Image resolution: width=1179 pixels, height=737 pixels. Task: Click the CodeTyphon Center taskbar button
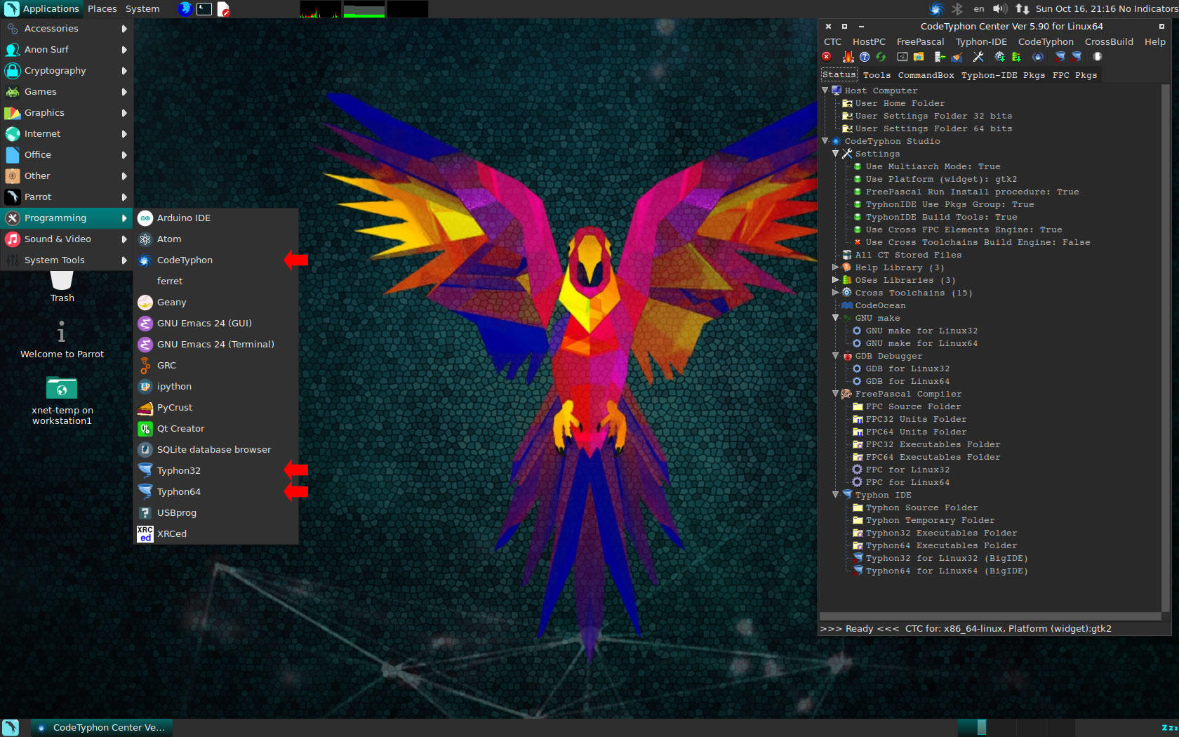[101, 727]
